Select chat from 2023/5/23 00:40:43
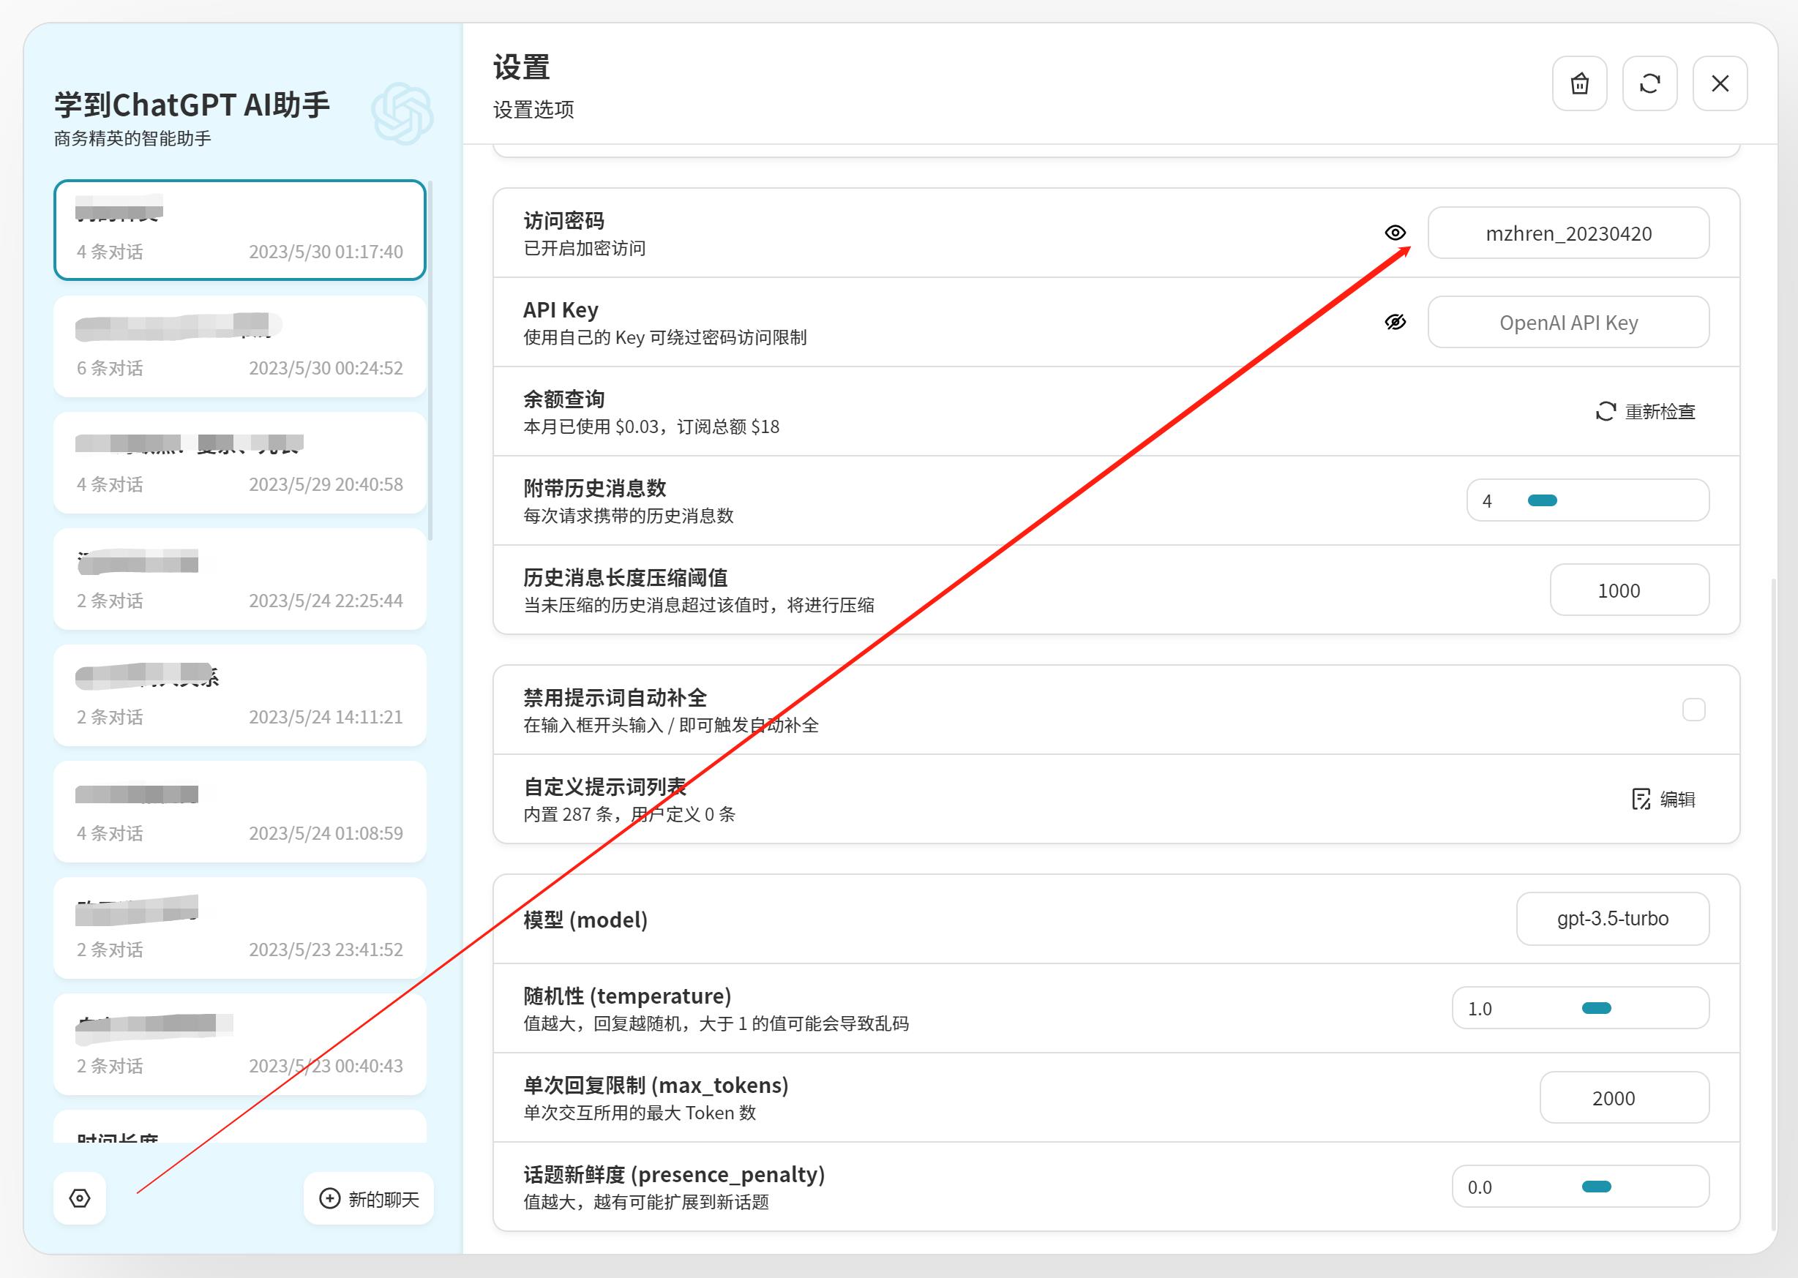The width and height of the screenshot is (1798, 1278). [x=239, y=1045]
